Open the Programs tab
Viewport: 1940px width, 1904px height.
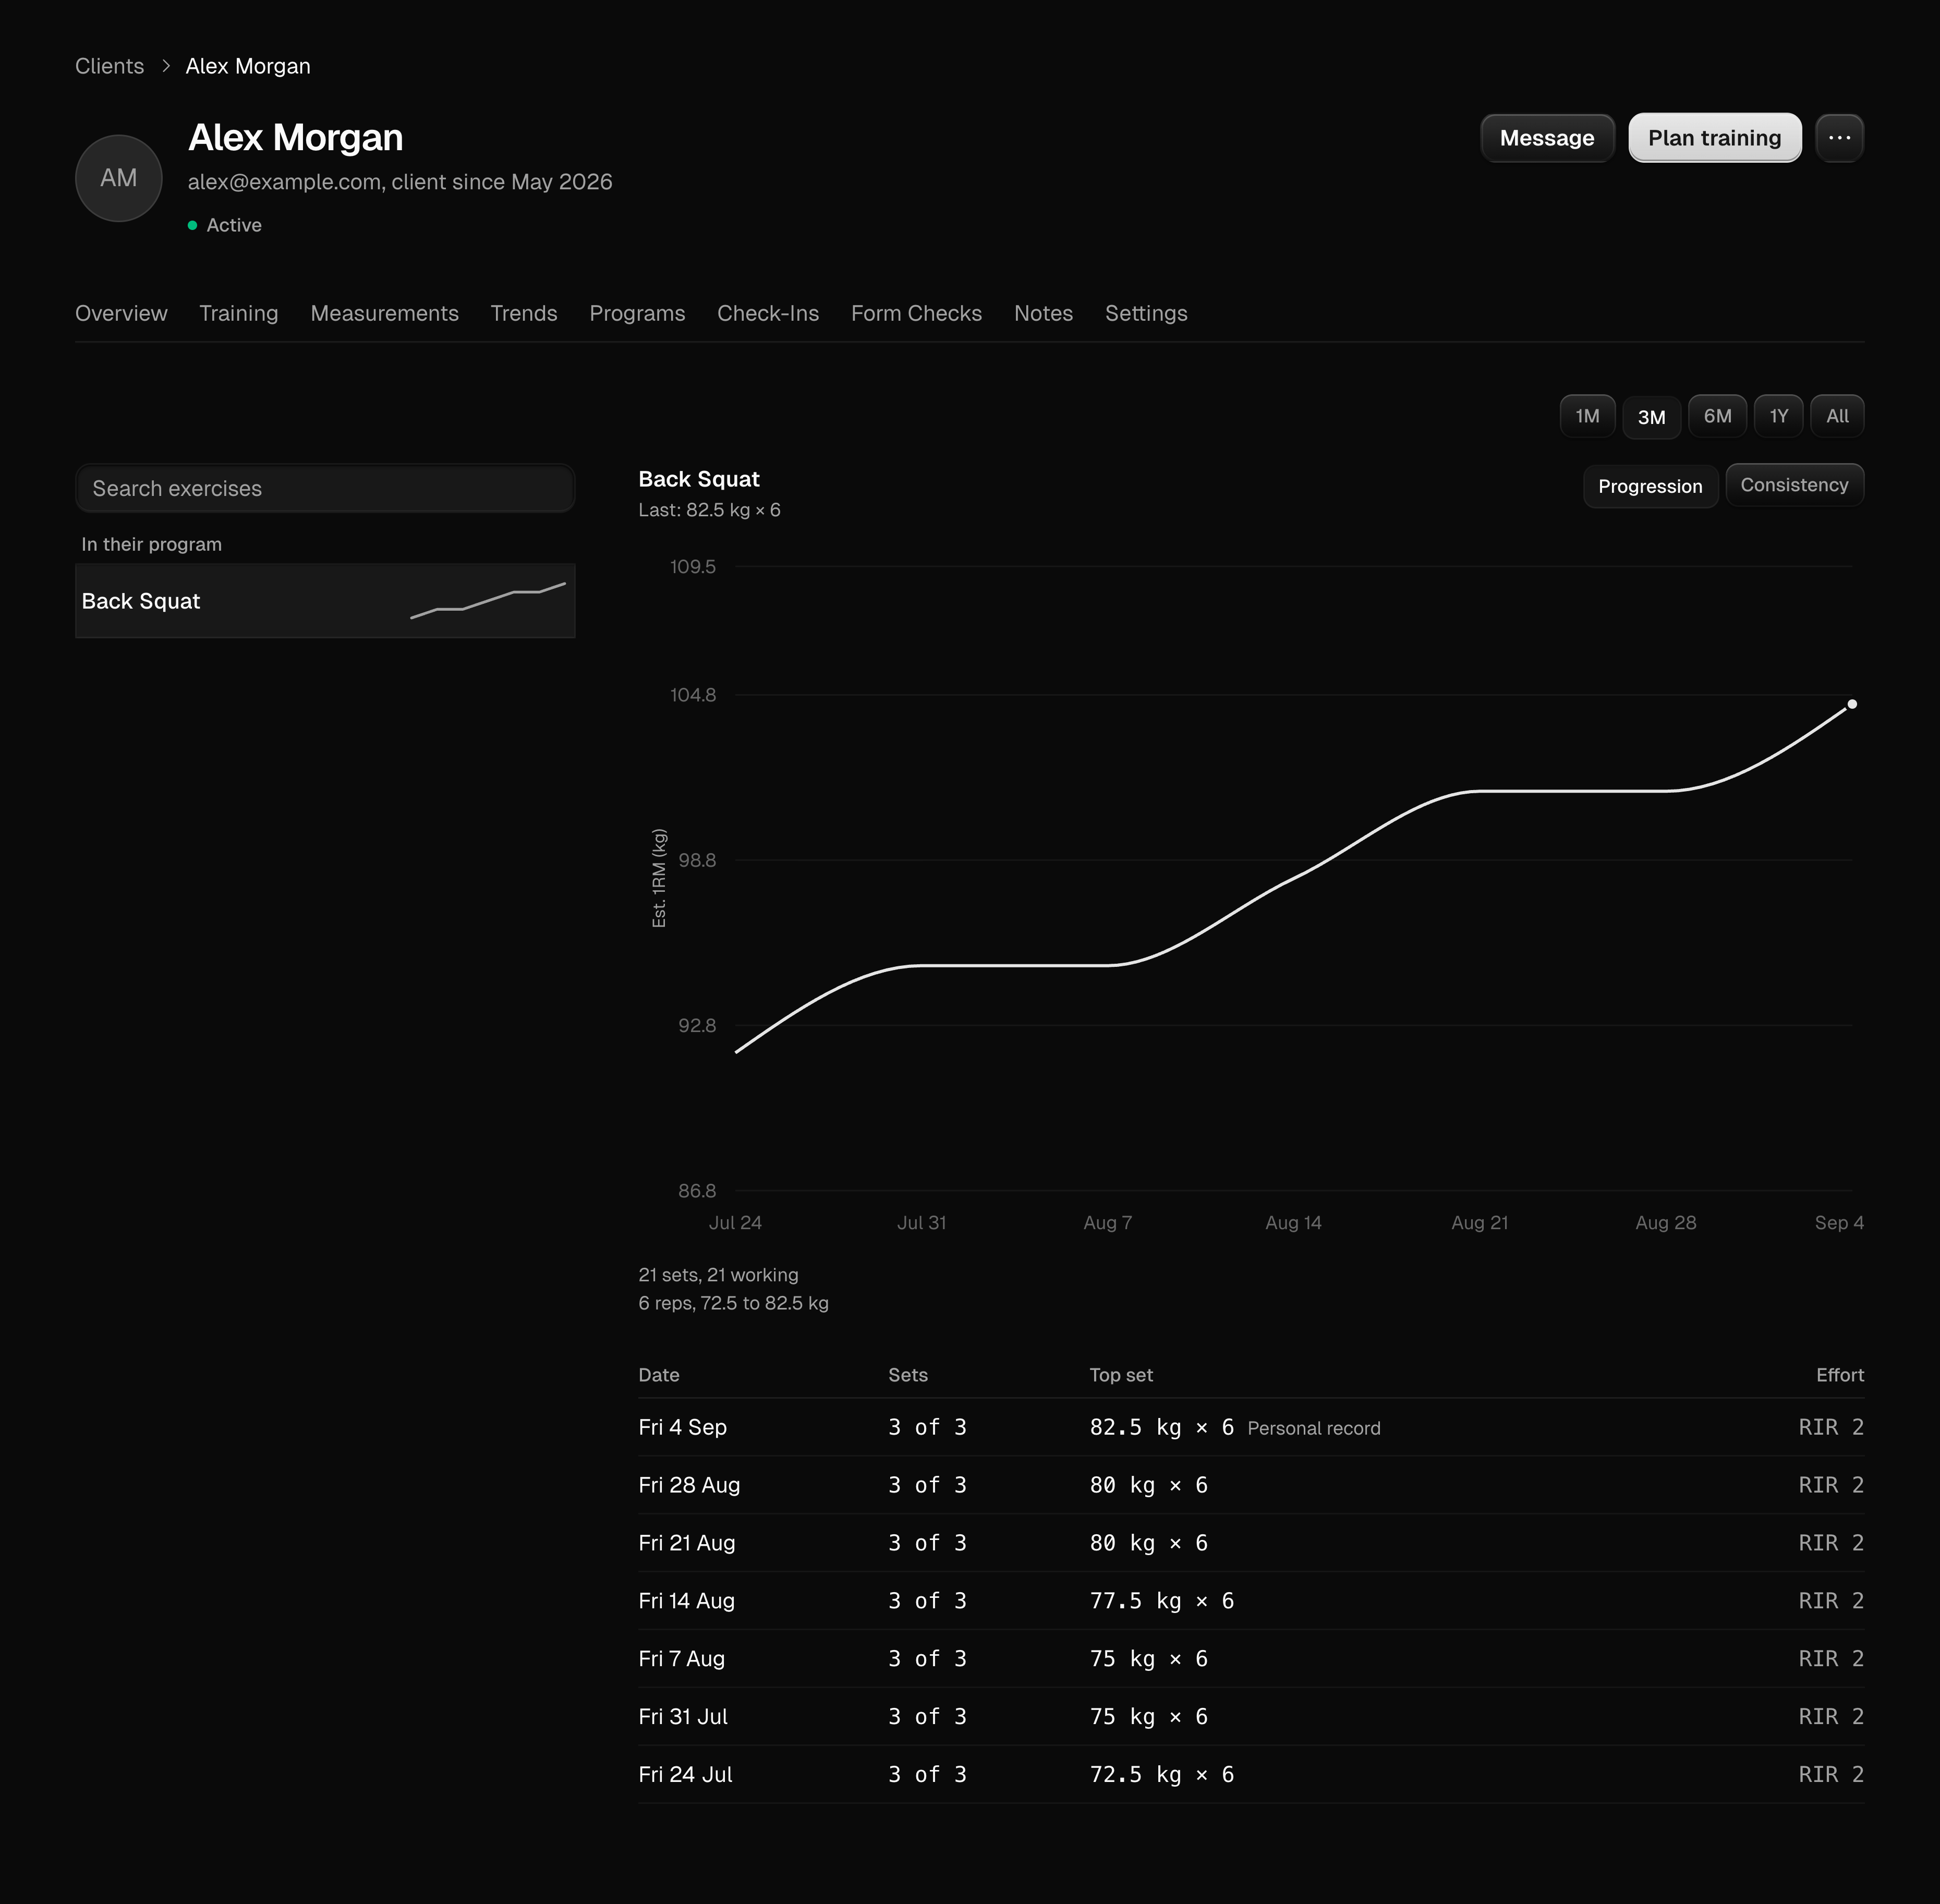[x=637, y=313]
